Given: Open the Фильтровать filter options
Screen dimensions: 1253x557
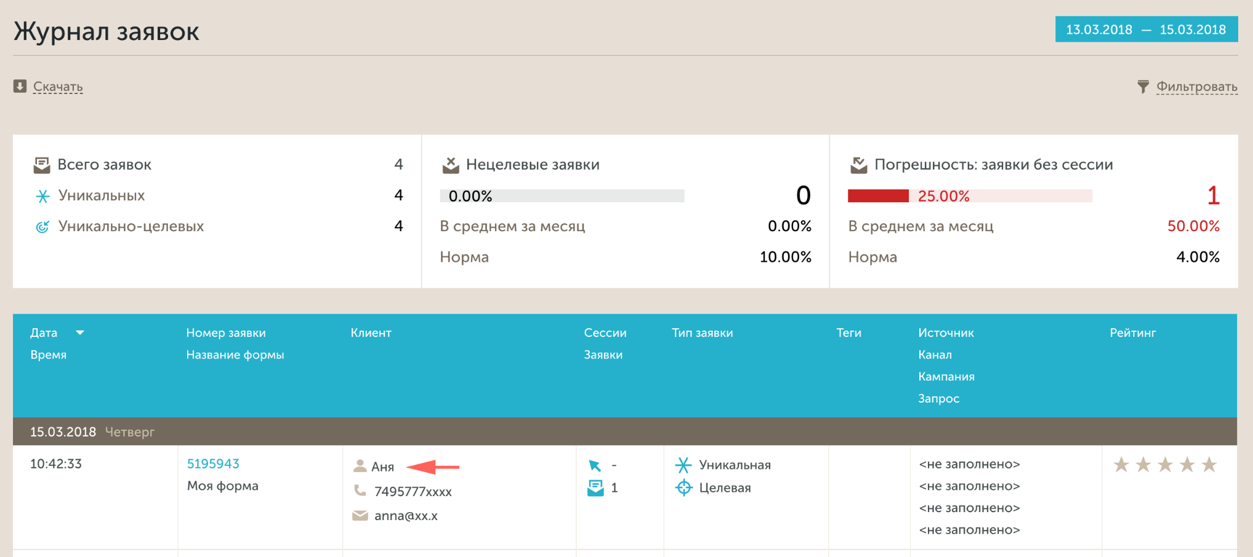Looking at the screenshot, I should [1196, 87].
